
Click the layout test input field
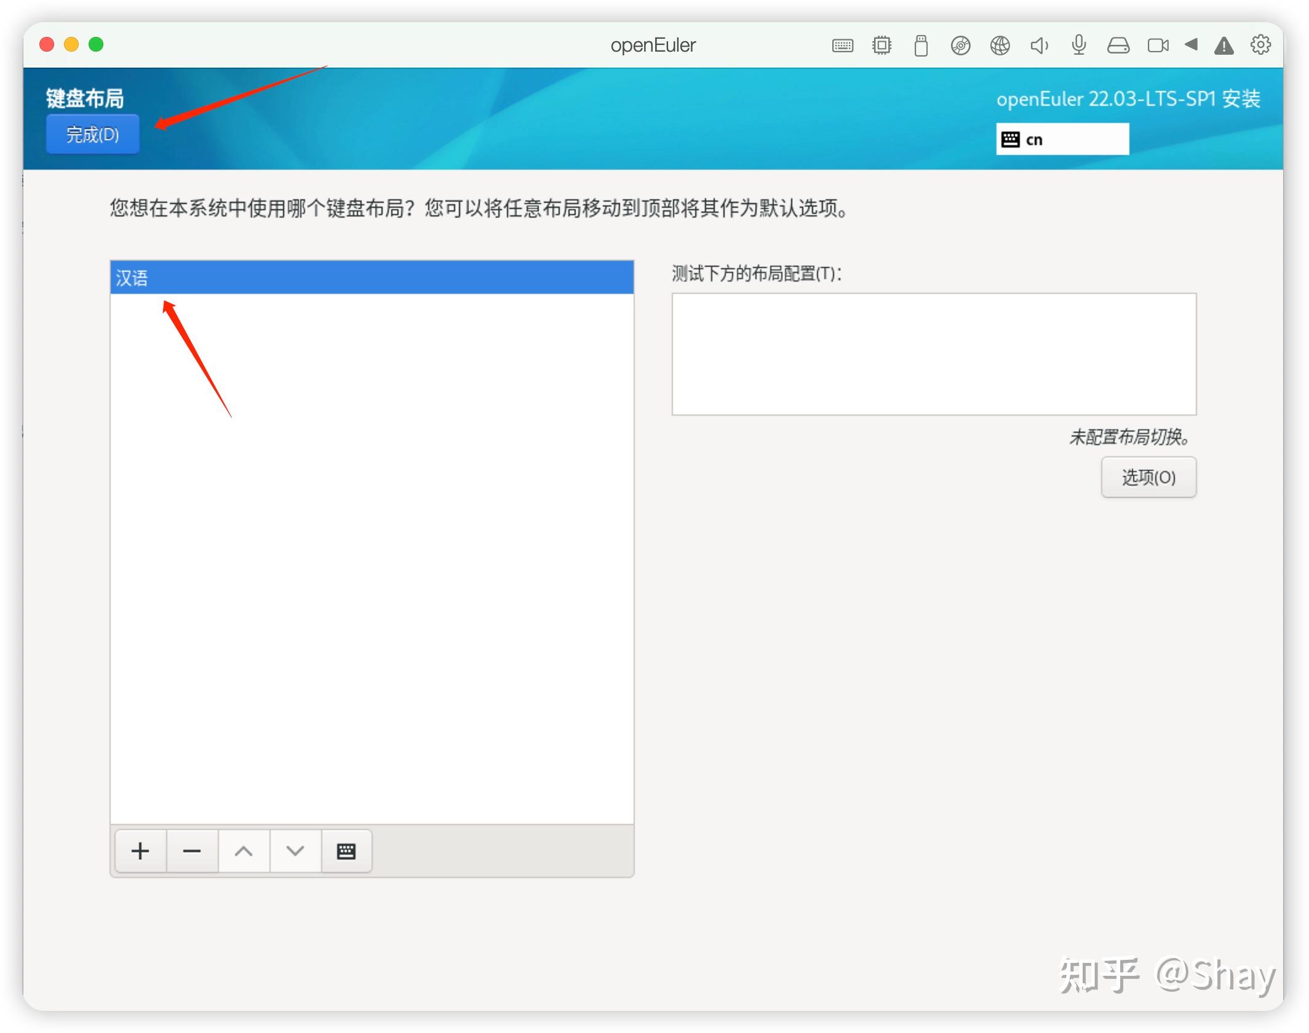point(934,354)
